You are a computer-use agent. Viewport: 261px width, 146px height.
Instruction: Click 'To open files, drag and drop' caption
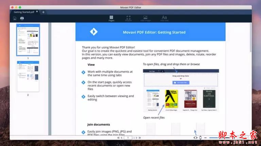point(171,64)
